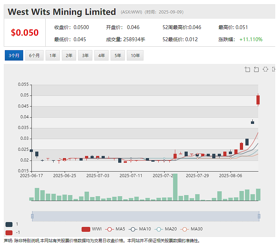Click the small dark candlestick near 0.0375
The image size is (280, 247).
pos(252,122)
